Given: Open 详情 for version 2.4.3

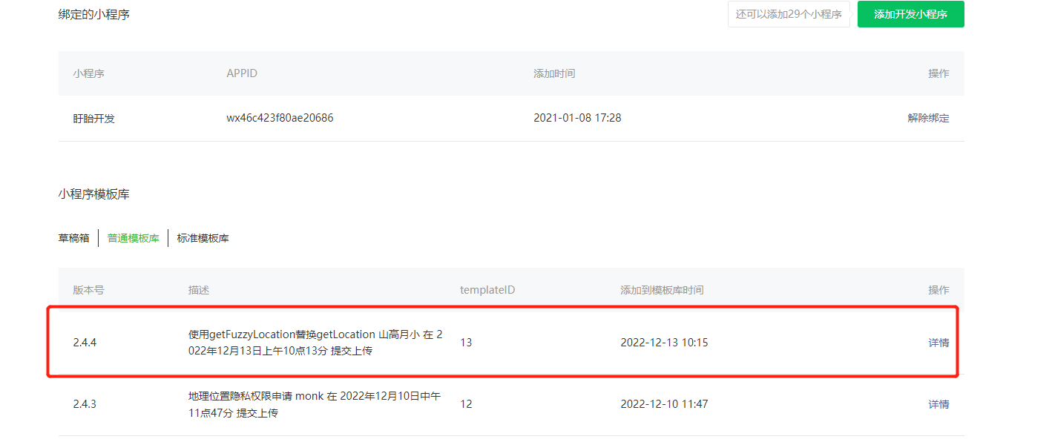Looking at the screenshot, I should [x=938, y=404].
